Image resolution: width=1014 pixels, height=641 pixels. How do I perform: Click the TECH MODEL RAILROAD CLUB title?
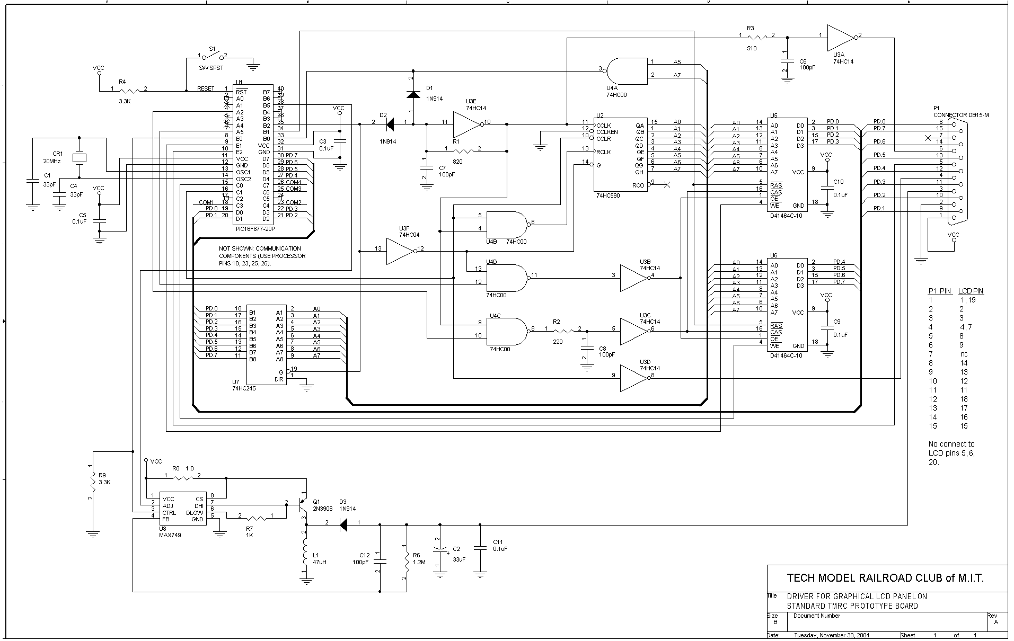(885, 578)
